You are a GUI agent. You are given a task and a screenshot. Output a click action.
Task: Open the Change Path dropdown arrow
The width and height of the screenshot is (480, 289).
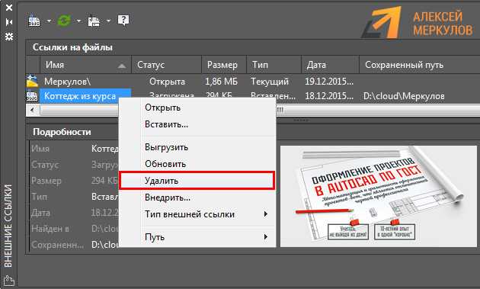pyautogui.click(x=108, y=21)
